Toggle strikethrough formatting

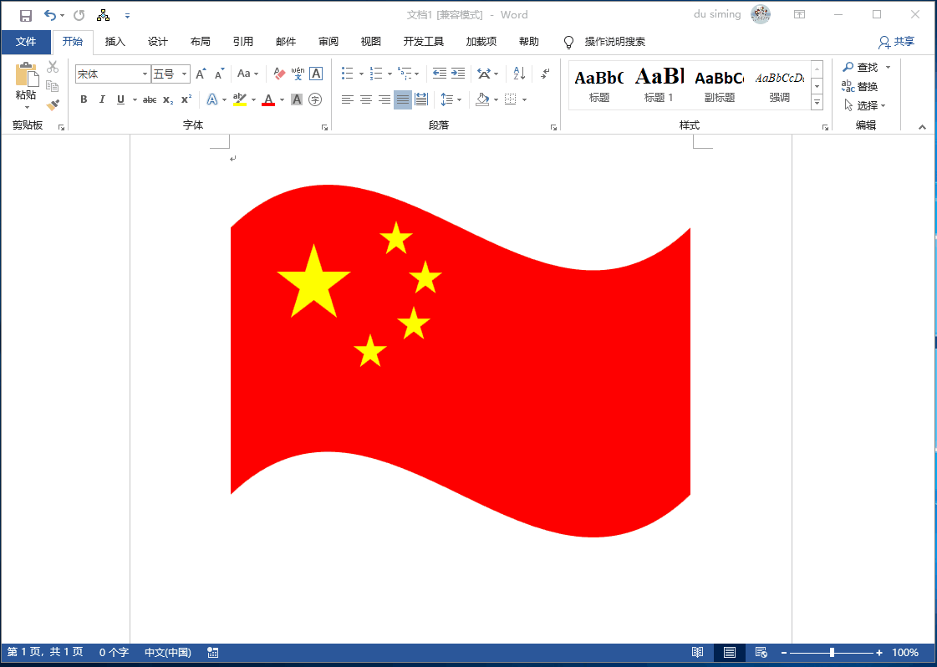click(x=150, y=99)
